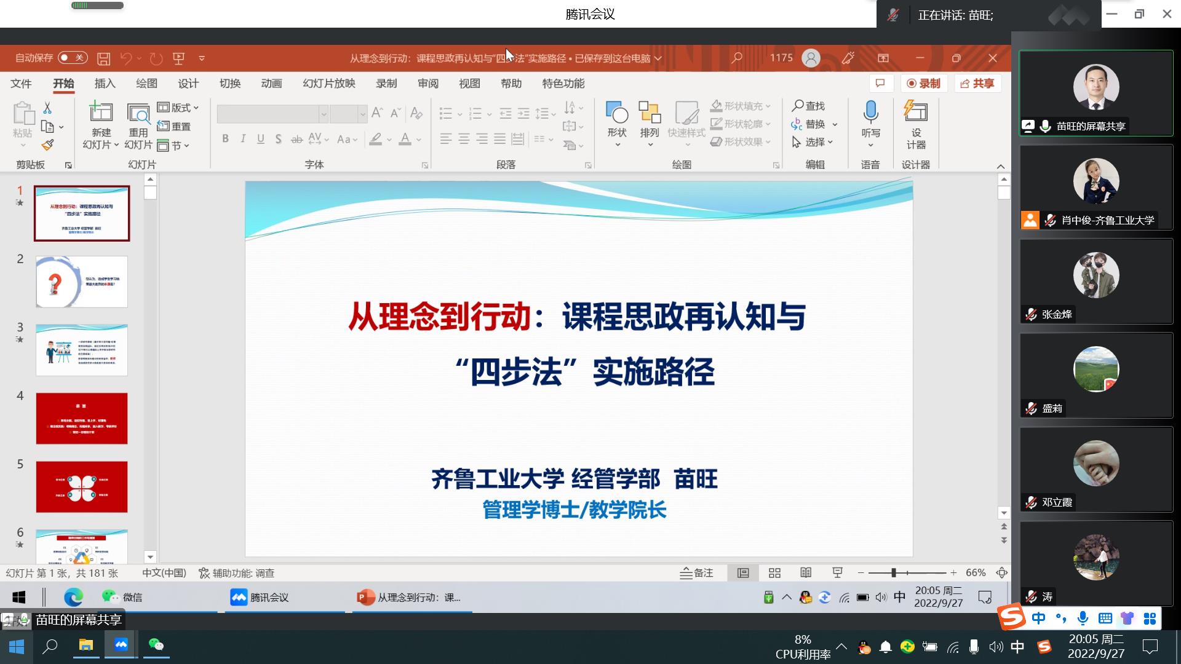This screenshot has width=1181, height=664.
Task: Open the font name combo box
Action: (x=272, y=114)
